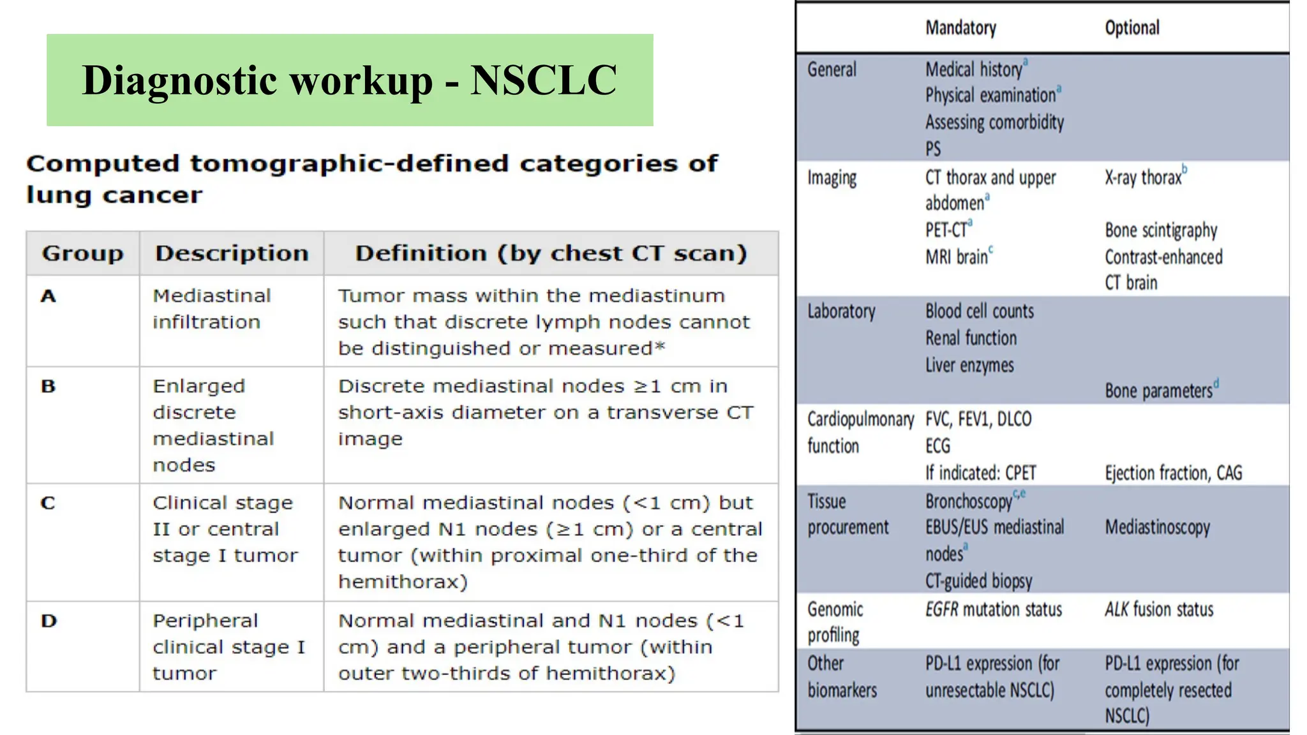Select the heading 'Computed tomographic-defined categories of lung cancer'
Screen dimensions: 1307x735
coord(372,179)
